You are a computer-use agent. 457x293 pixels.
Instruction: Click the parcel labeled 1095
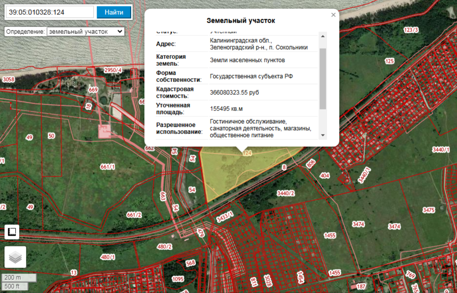coord(178,278)
